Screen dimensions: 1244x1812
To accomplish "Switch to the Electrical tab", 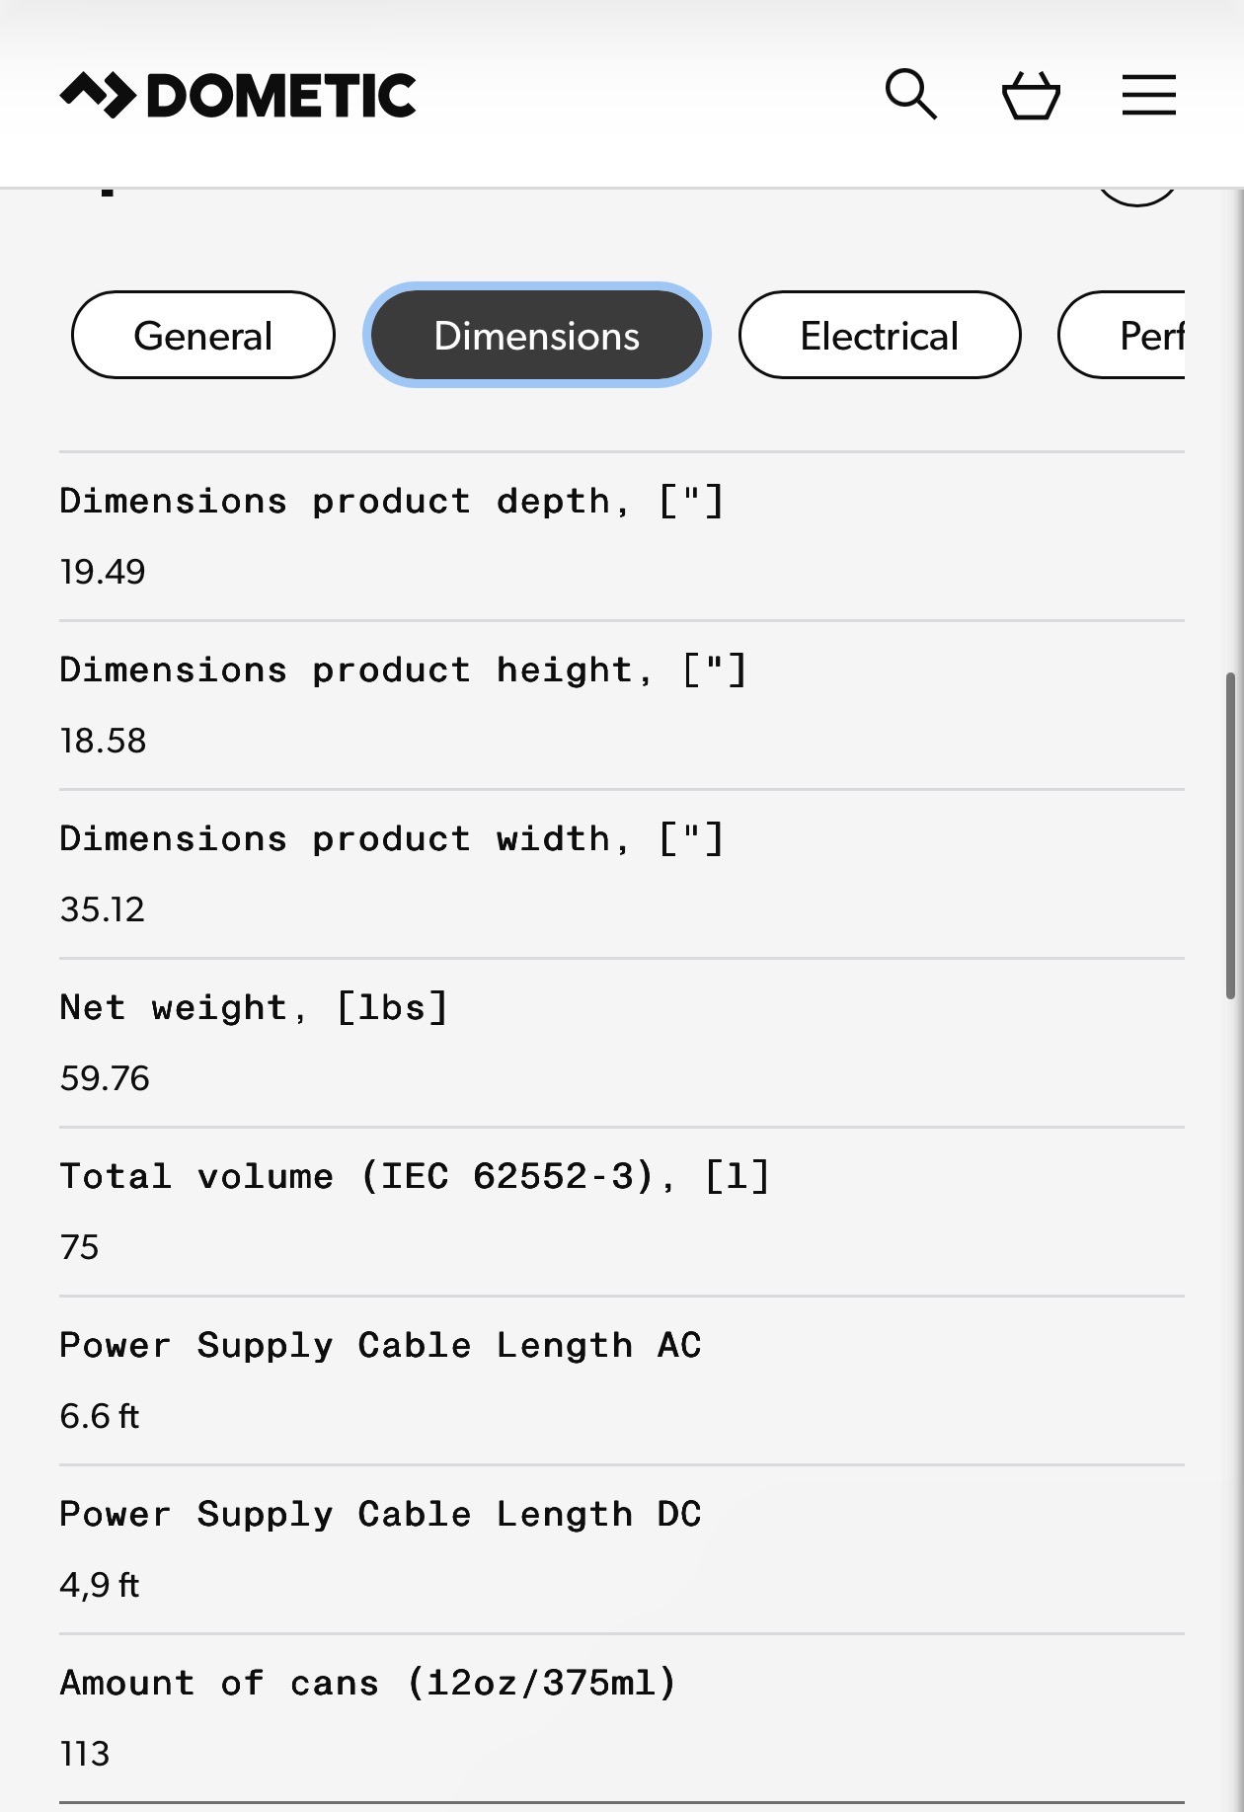I will (x=880, y=335).
